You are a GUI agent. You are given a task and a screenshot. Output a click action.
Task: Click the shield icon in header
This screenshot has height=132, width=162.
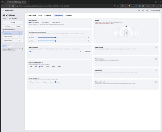pyautogui.click(x=143, y=11)
